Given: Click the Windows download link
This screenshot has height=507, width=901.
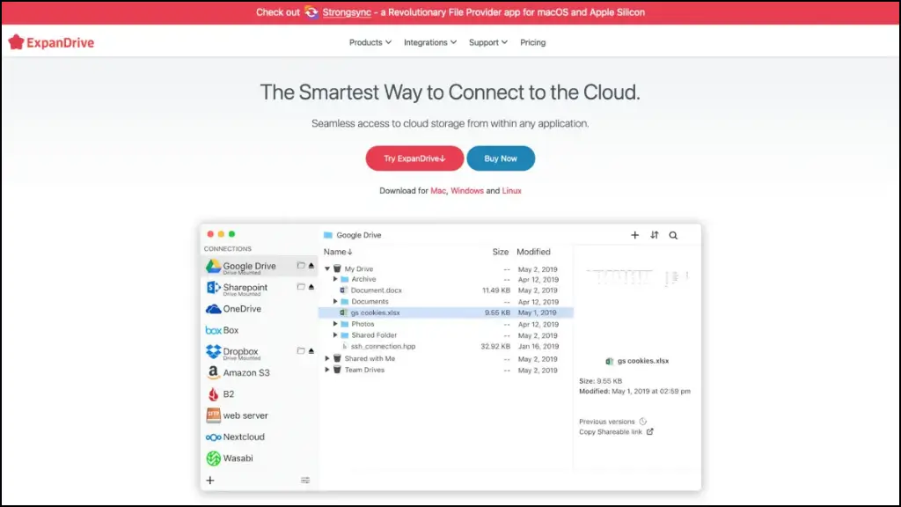Looking at the screenshot, I should point(466,191).
